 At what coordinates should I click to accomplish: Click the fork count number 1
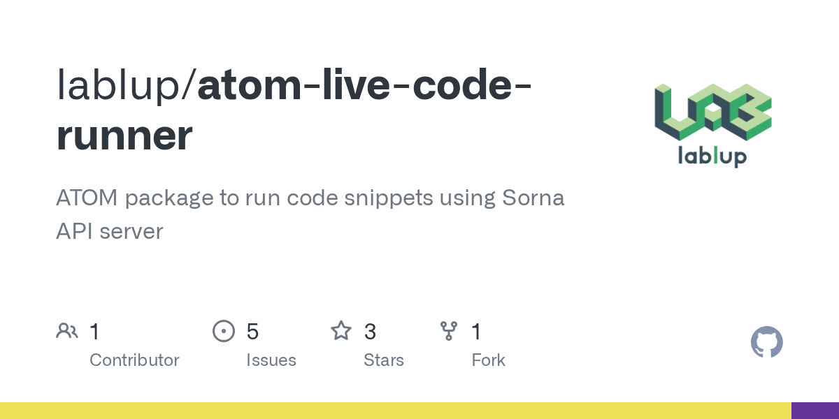[476, 332]
